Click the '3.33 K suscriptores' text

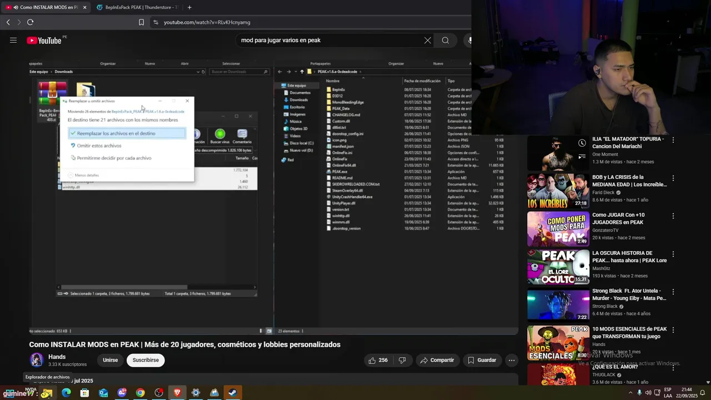[x=67, y=364]
